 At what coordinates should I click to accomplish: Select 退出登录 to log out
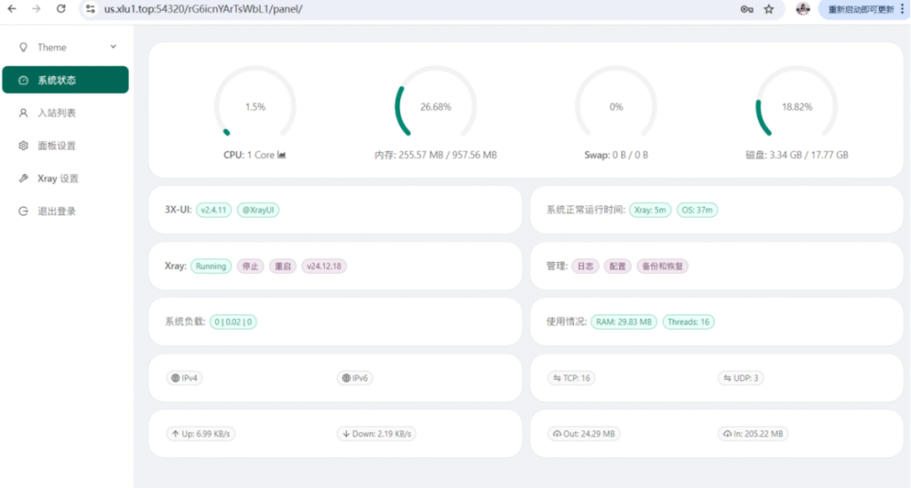point(56,212)
